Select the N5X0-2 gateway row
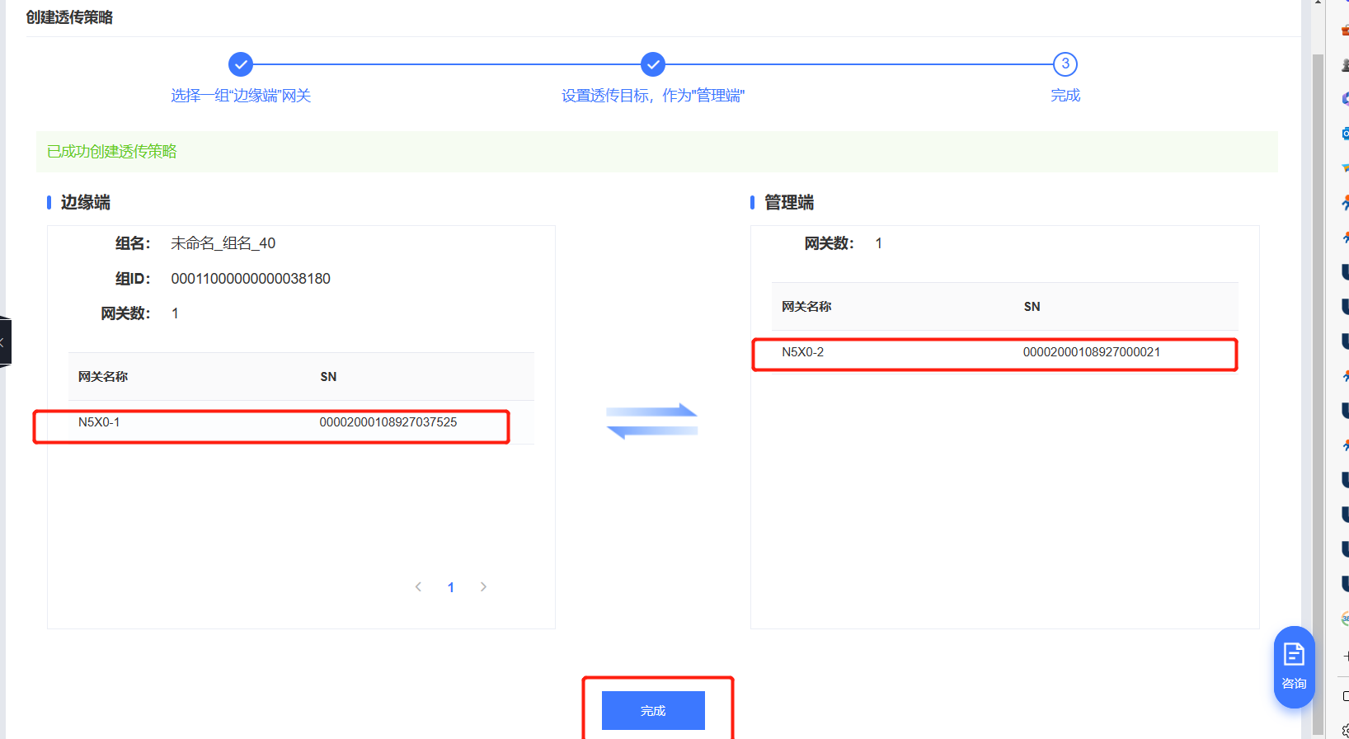Screen dimensions: 1349x739 click(x=994, y=352)
